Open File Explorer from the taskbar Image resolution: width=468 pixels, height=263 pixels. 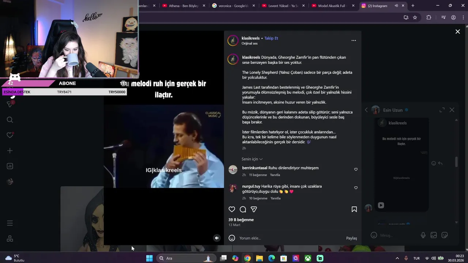point(259,258)
